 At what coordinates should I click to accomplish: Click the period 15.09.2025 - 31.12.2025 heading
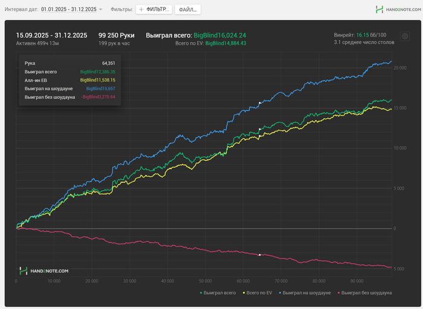51,35
